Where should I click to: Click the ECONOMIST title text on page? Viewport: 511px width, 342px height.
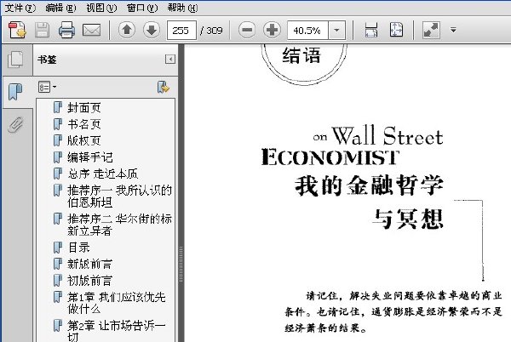pyautogui.click(x=330, y=157)
